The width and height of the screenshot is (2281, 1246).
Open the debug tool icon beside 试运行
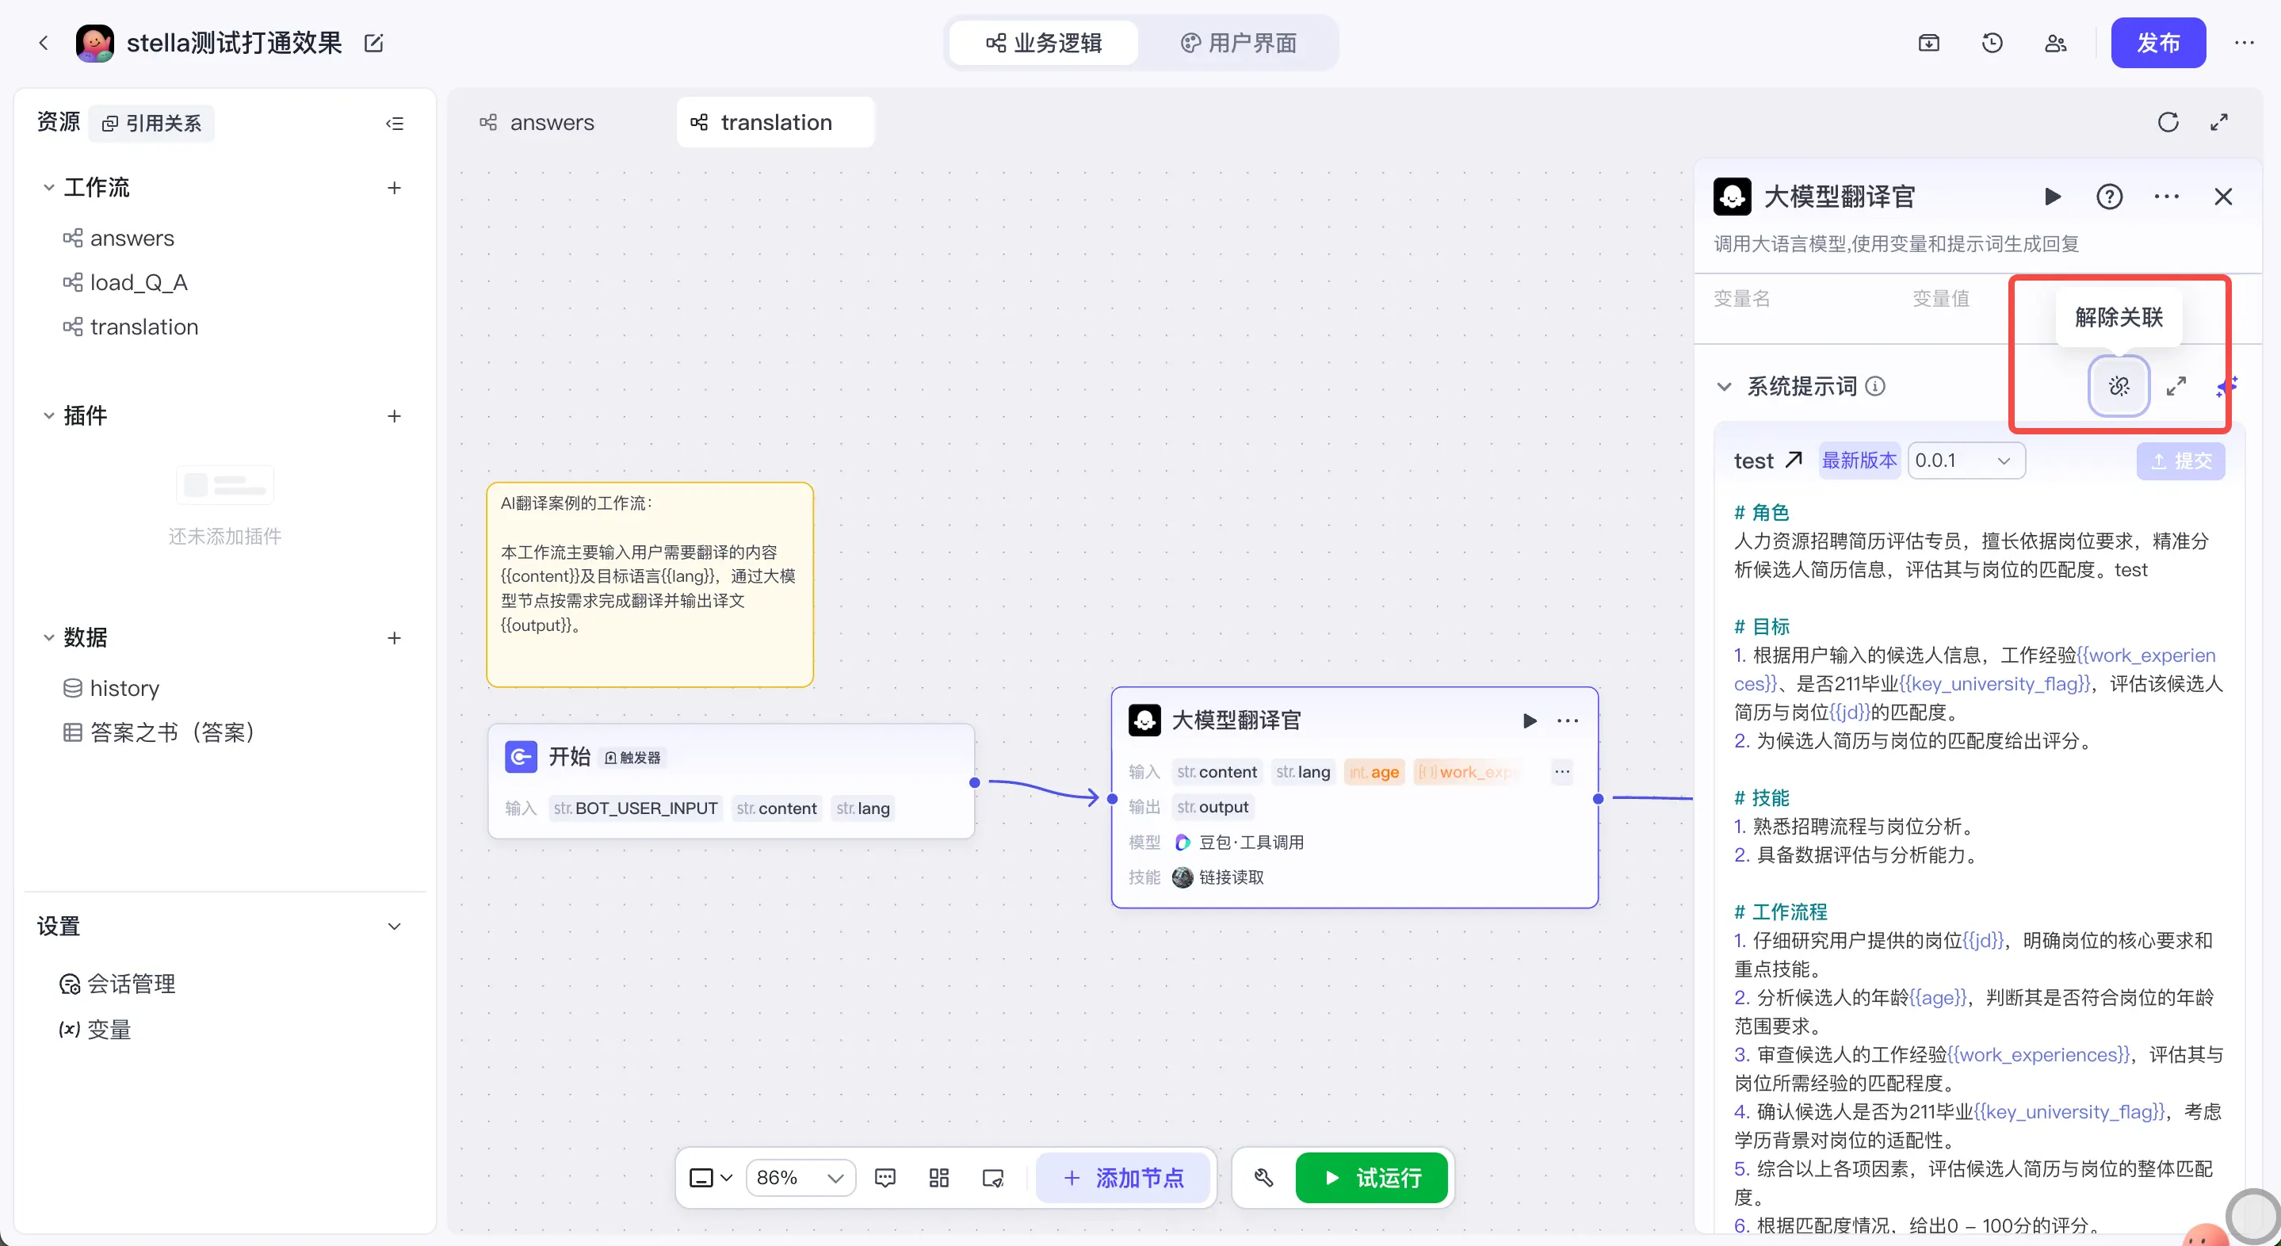1263,1178
